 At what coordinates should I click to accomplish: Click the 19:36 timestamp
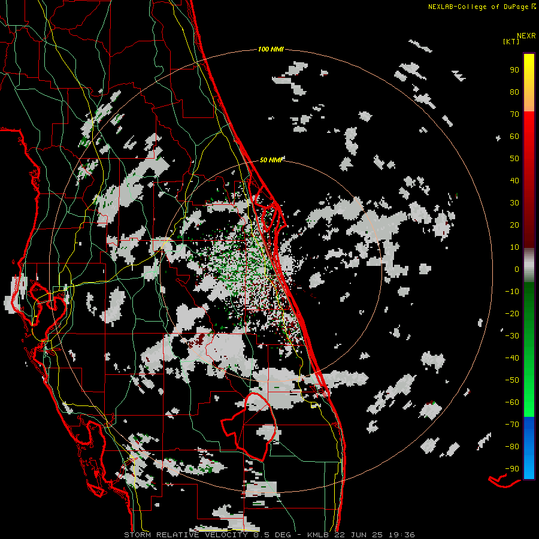tap(402, 535)
